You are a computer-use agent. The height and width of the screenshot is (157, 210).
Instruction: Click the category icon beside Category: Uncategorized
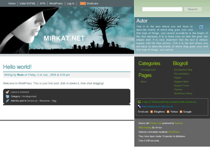[x=8, y=96]
